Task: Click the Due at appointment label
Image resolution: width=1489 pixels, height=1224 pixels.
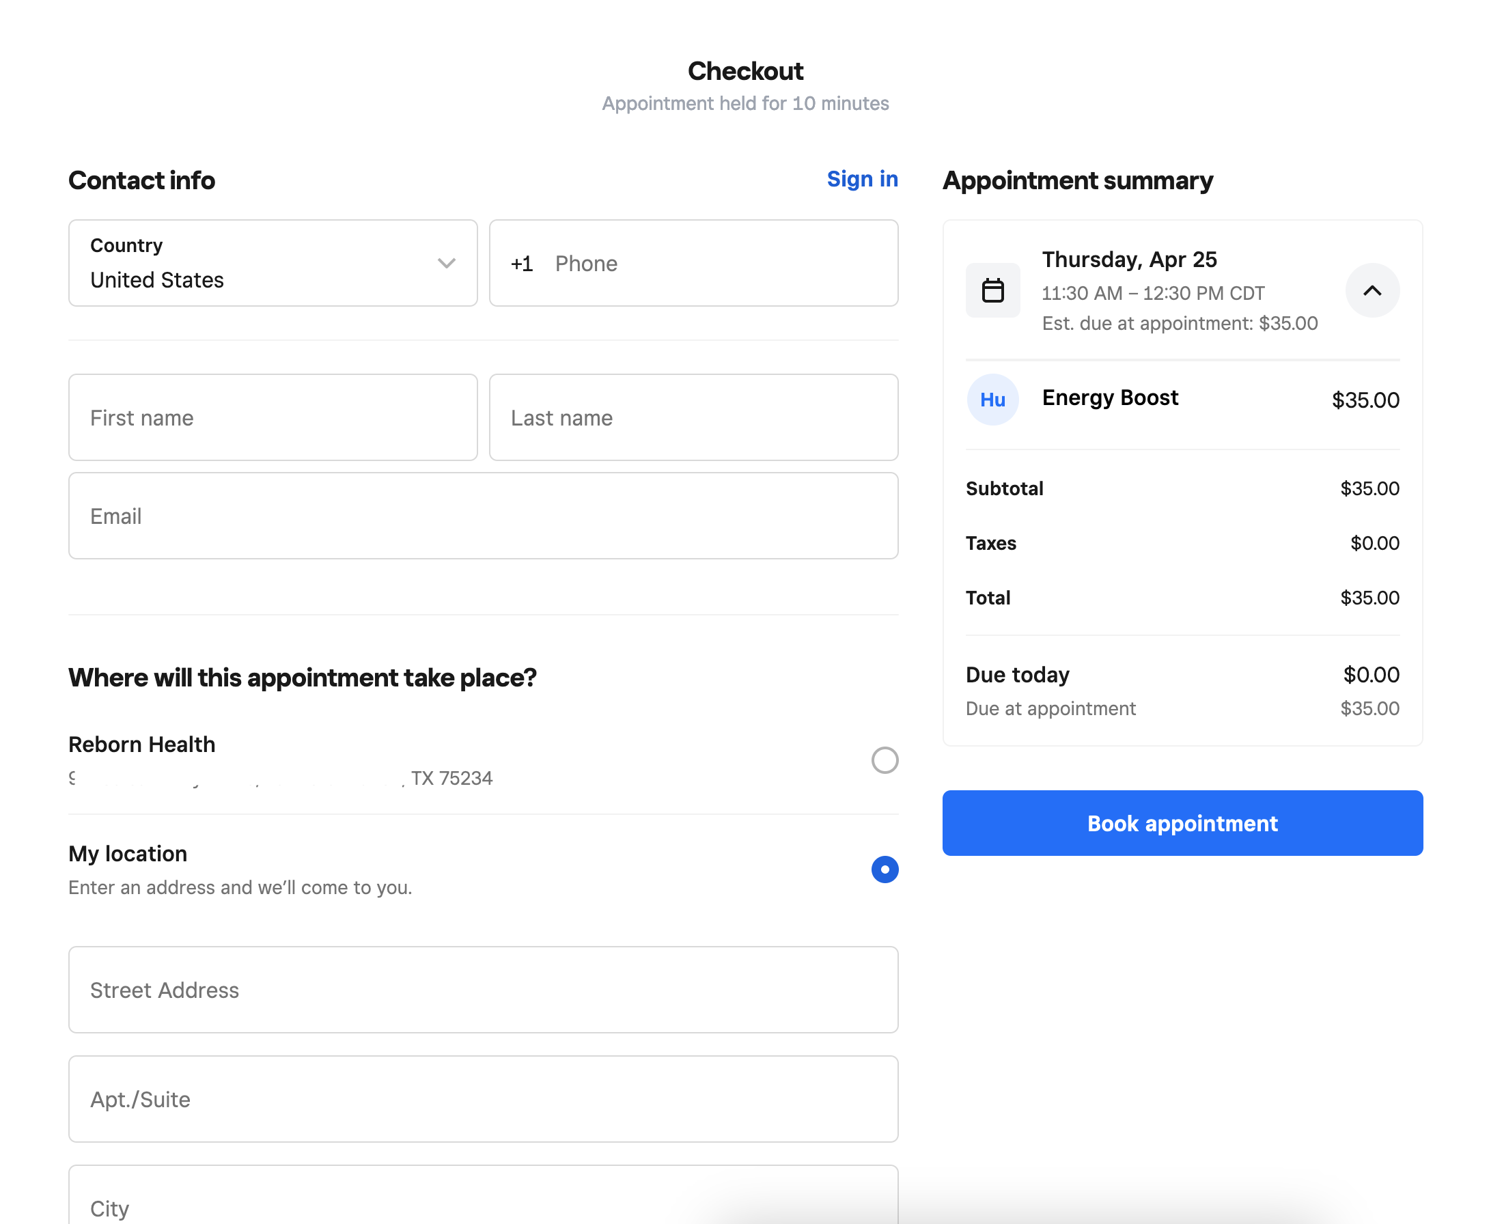Action: coord(1050,708)
